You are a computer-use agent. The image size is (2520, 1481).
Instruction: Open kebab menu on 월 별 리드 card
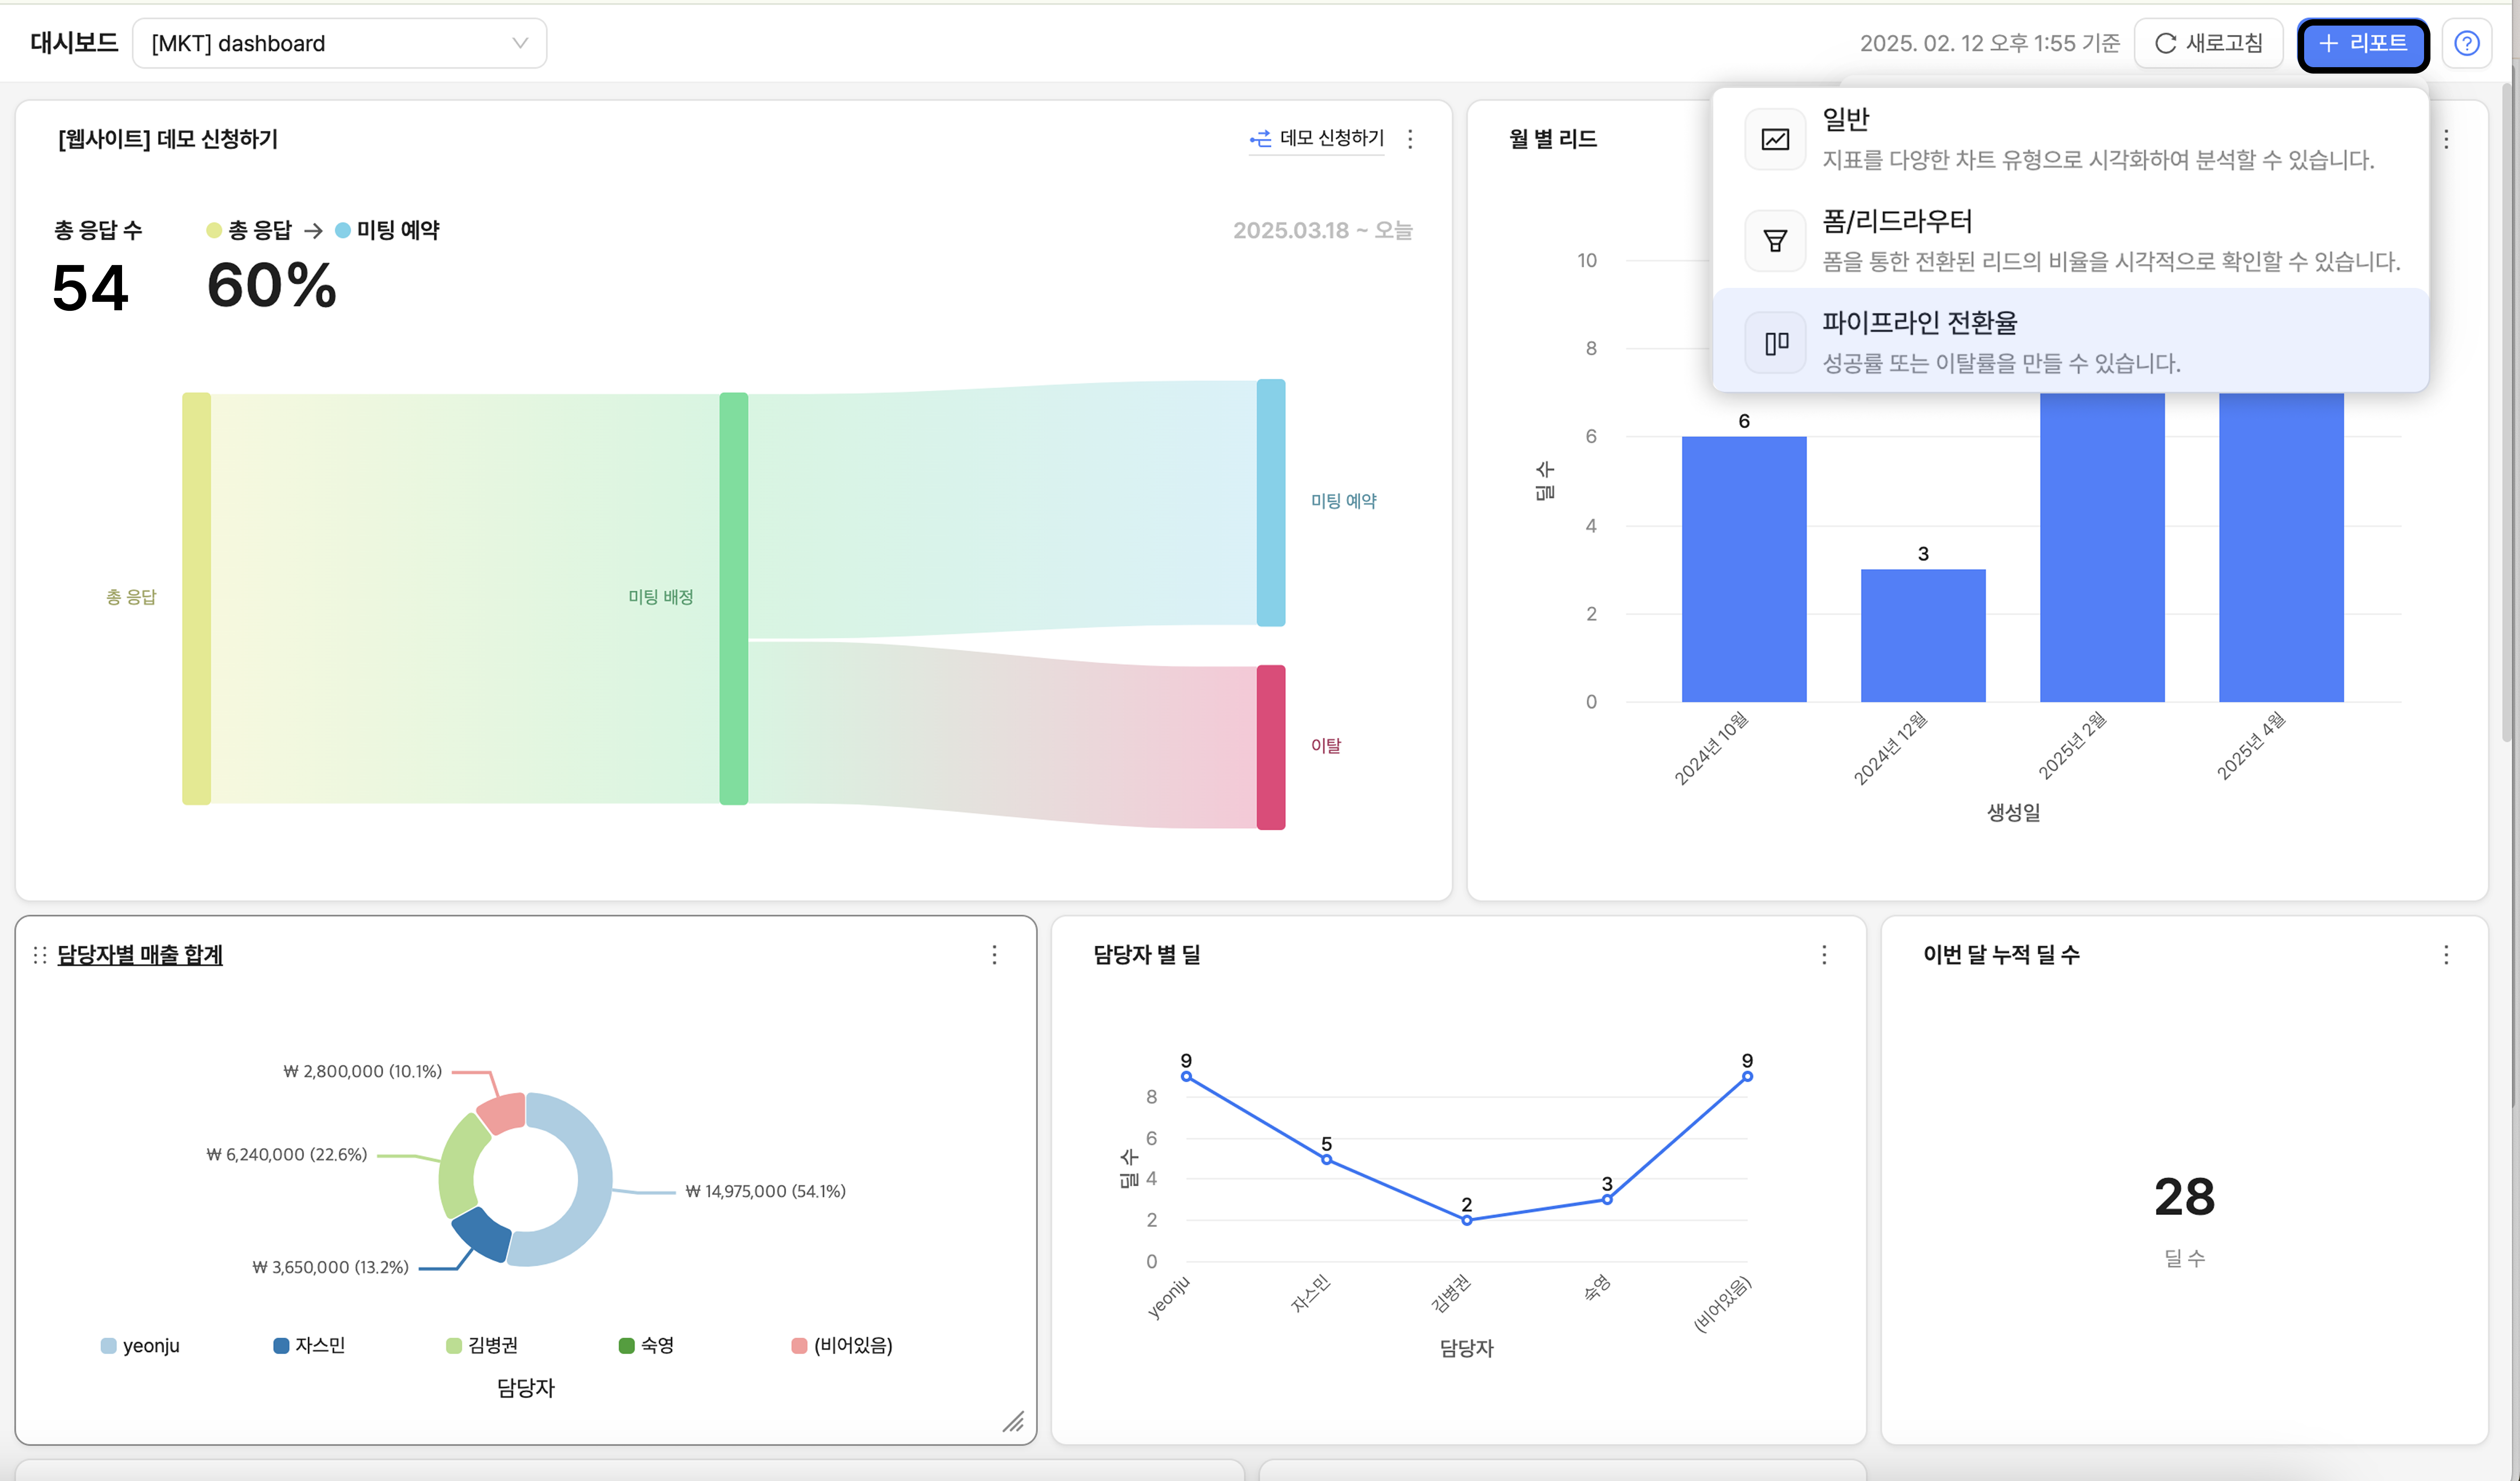pos(2446,139)
